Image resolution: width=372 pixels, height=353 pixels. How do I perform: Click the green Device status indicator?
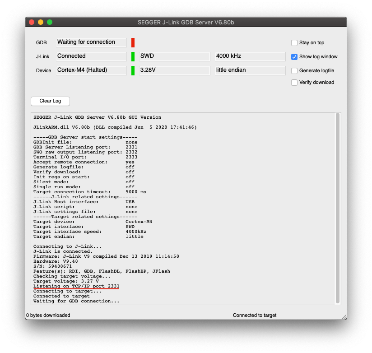133,70
